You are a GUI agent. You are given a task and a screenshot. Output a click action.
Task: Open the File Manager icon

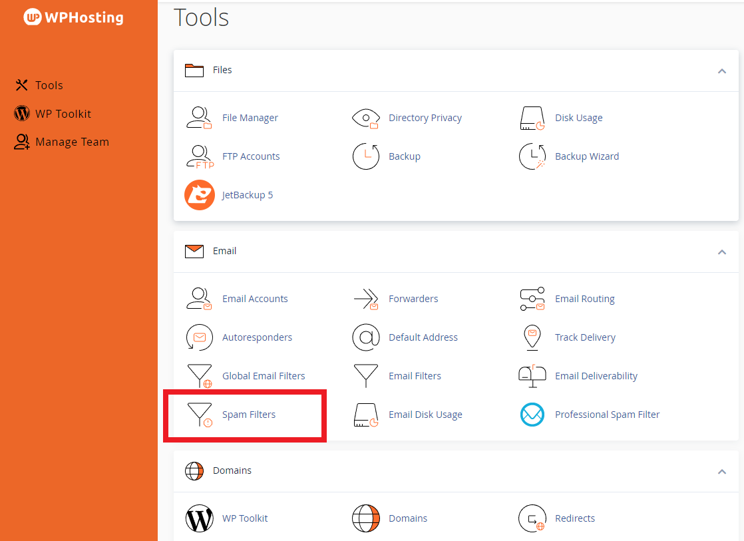198,118
